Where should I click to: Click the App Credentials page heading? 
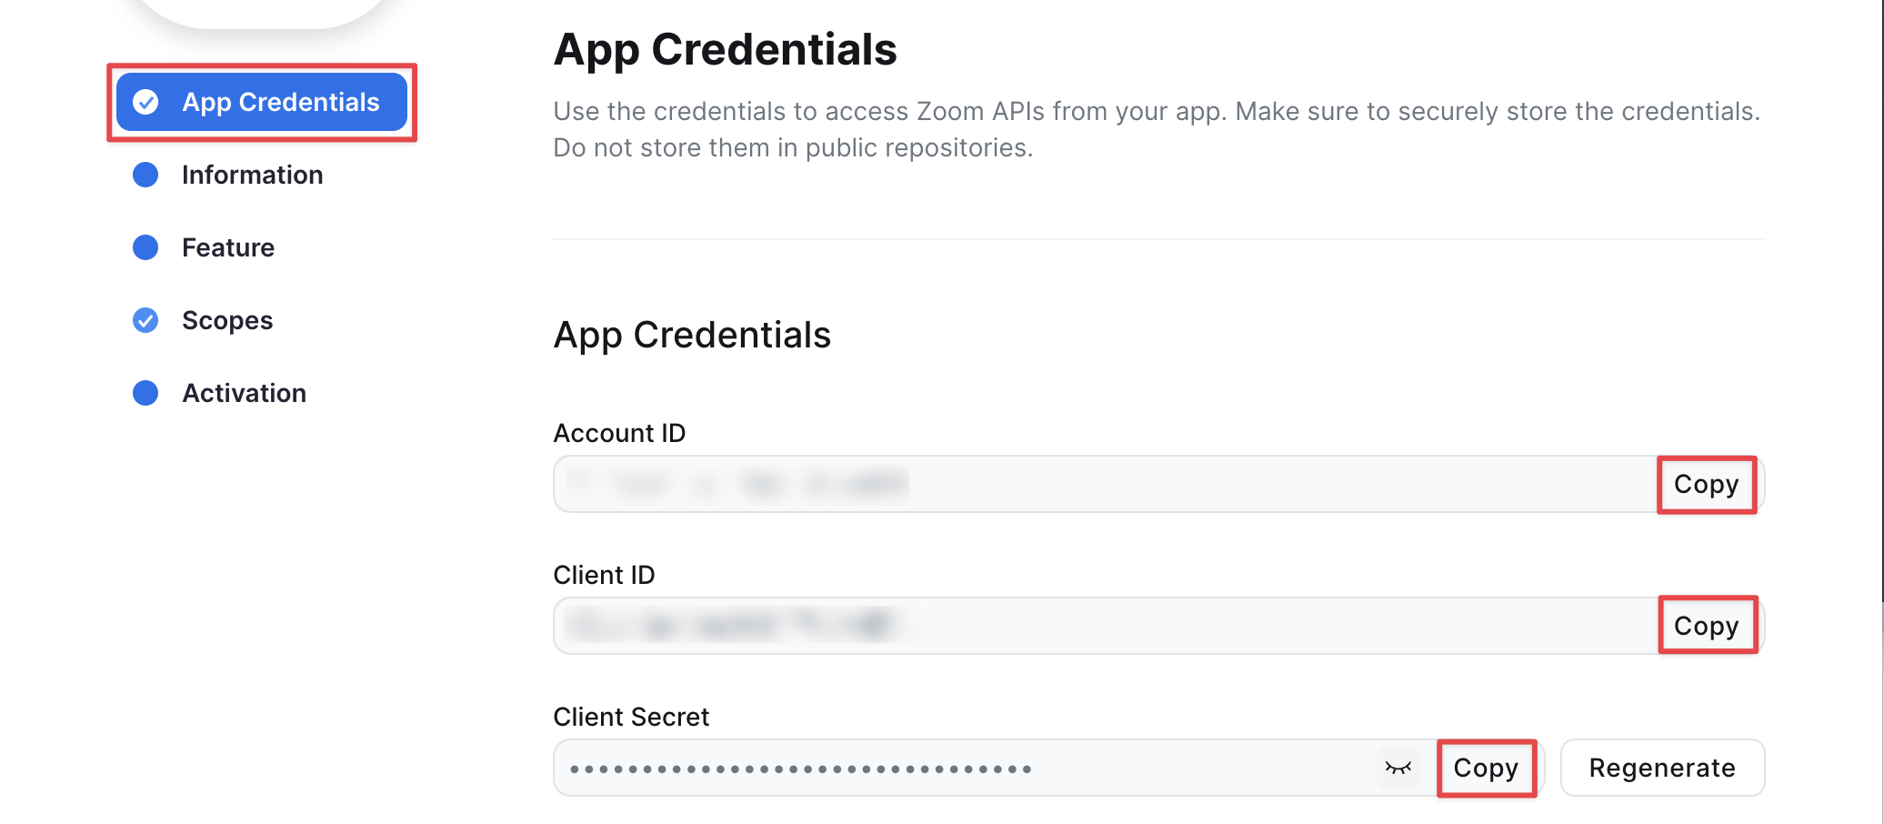[x=725, y=49]
